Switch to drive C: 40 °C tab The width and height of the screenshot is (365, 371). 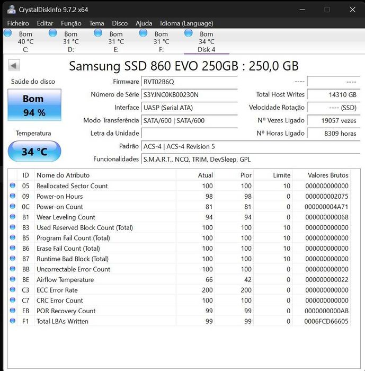pos(25,42)
